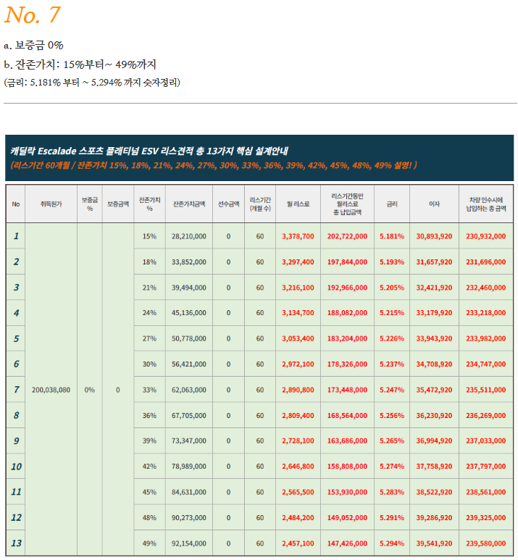
Task: Click total takeover amount 239,325,000
Action: (486, 518)
